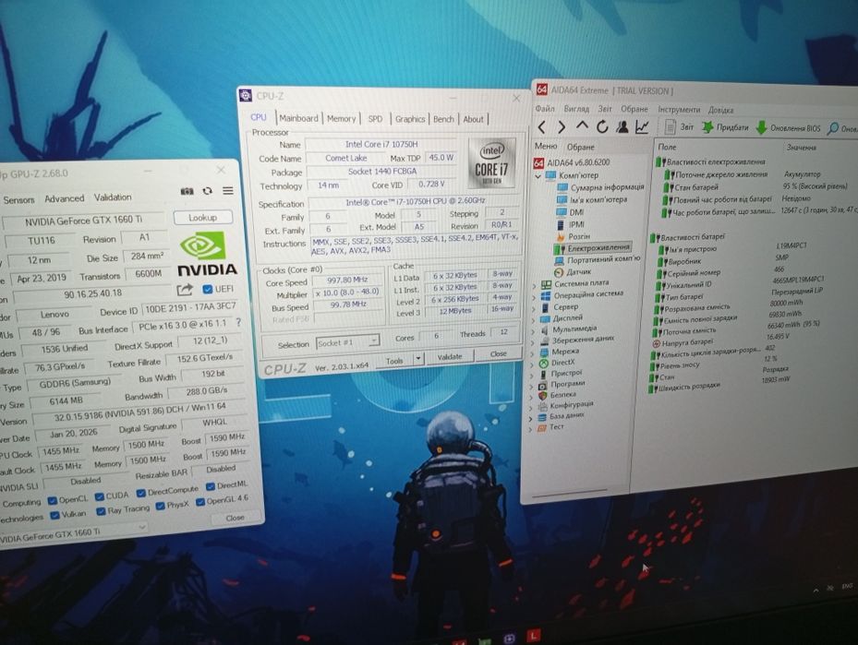Switch to the Memory tab in CPU-Z
This screenshot has height=645, width=858.
click(342, 118)
